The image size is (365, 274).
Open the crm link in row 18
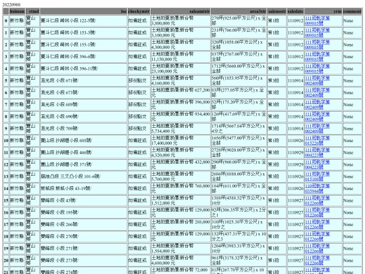pyautogui.click(x=317, y=237)
